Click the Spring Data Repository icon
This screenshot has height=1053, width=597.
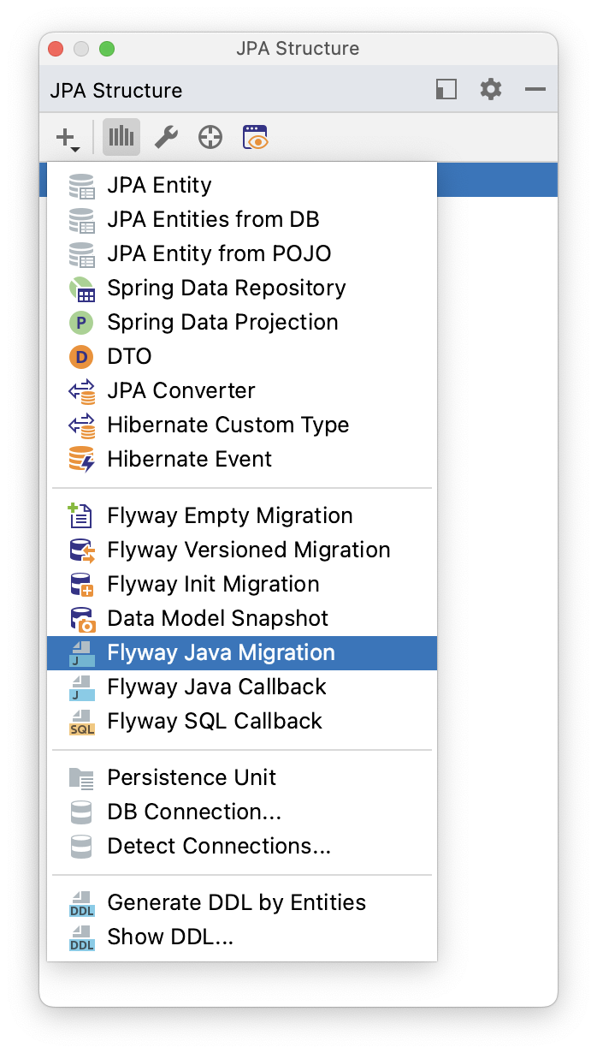[x=81, y=289]
